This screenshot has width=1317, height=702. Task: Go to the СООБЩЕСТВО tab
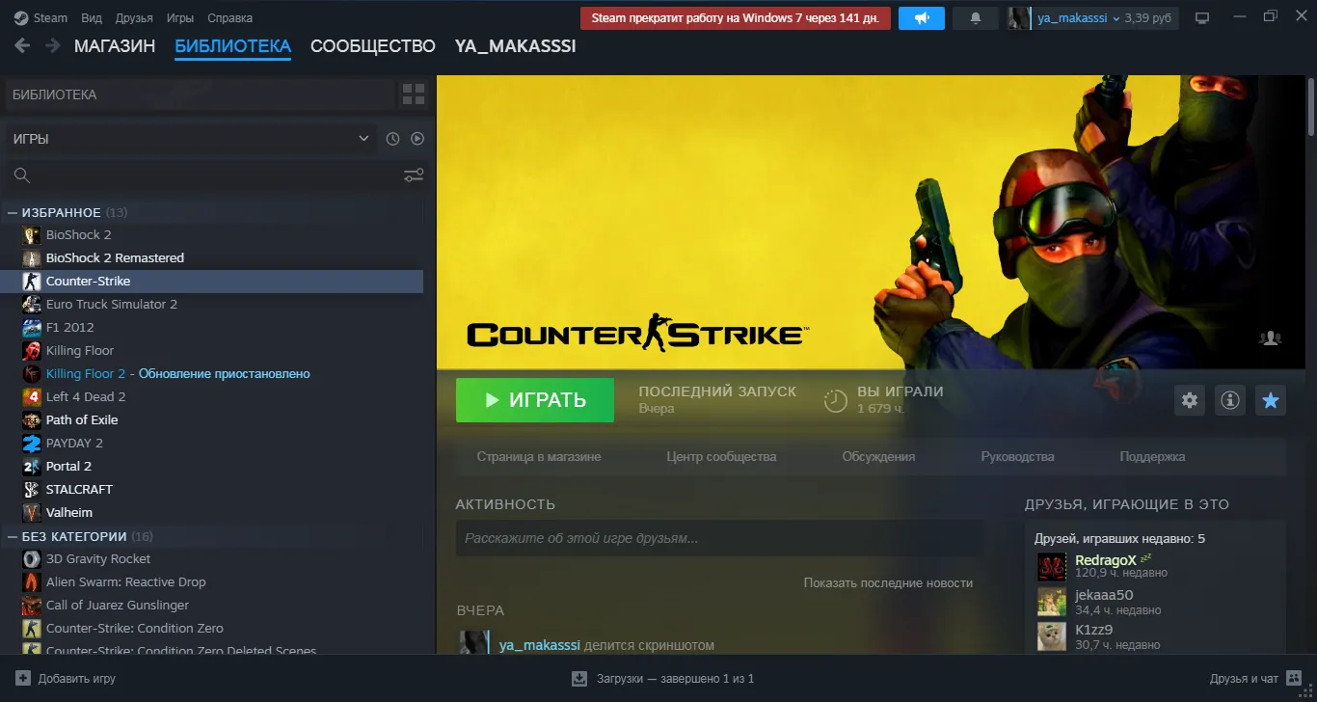tap(373, 46)
